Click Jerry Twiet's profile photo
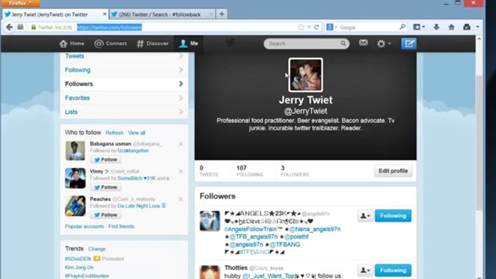The width and height of the screenshot is (496, 279). coord(305,75)
